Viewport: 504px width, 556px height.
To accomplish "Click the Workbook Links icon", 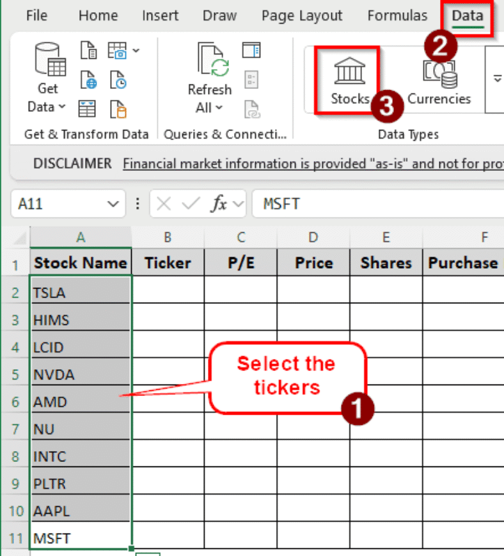I will [252, 109].
